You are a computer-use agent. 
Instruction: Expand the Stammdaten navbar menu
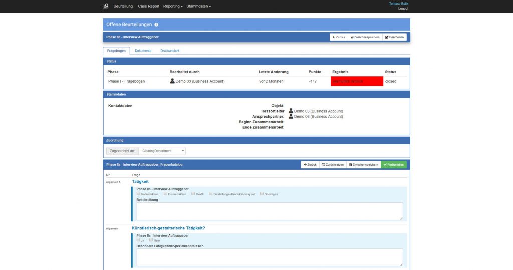[198, 6]
